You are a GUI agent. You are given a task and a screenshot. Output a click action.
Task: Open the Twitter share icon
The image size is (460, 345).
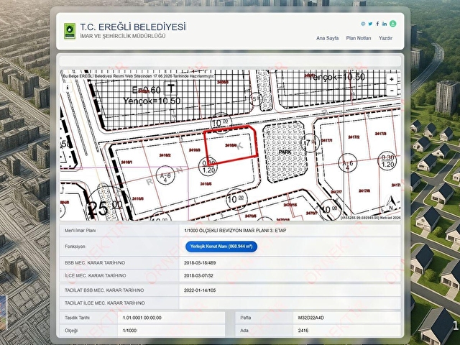coord(370,24)
